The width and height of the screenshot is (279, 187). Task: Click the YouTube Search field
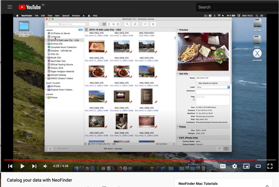tap(237, 7)
